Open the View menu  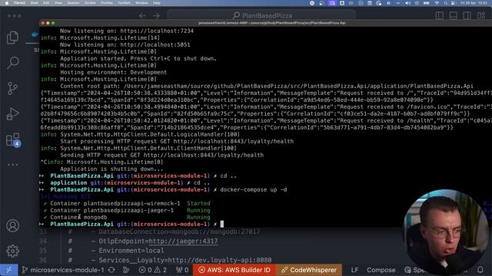(x=58, y=3)
